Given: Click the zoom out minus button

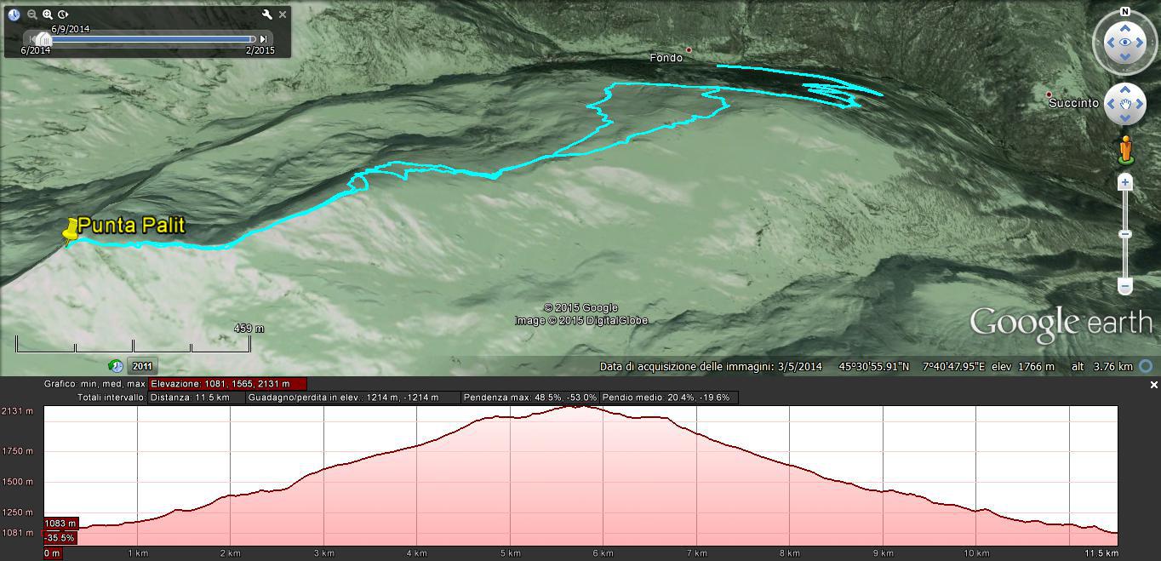Looking at the screenshot, I should (x=1125, y=287).
